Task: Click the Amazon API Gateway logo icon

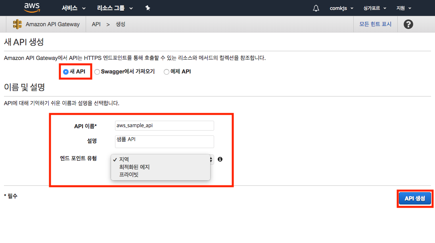Action: tap(17, 24)
